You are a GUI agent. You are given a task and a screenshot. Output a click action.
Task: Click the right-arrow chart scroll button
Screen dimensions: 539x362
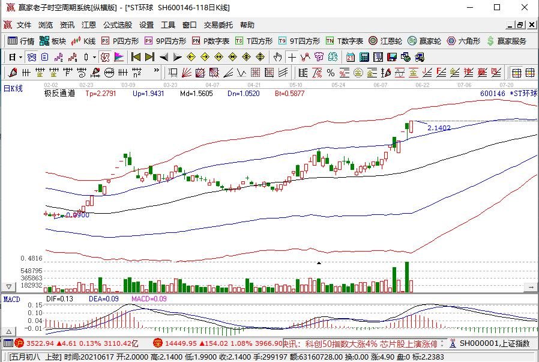pyautogui.click(x=531, y=286)
